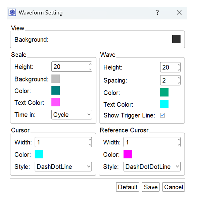Open the Cursor Color cyan swatch

(39, 154)
